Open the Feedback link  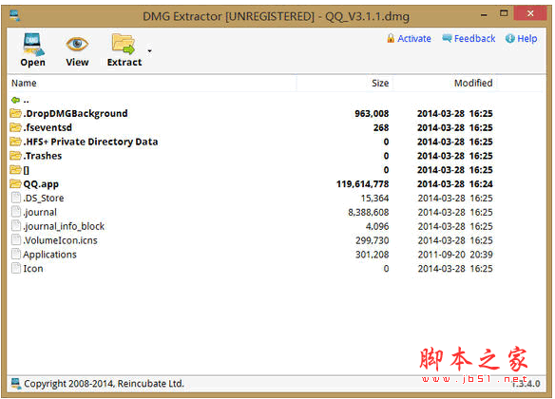[469, 38]
